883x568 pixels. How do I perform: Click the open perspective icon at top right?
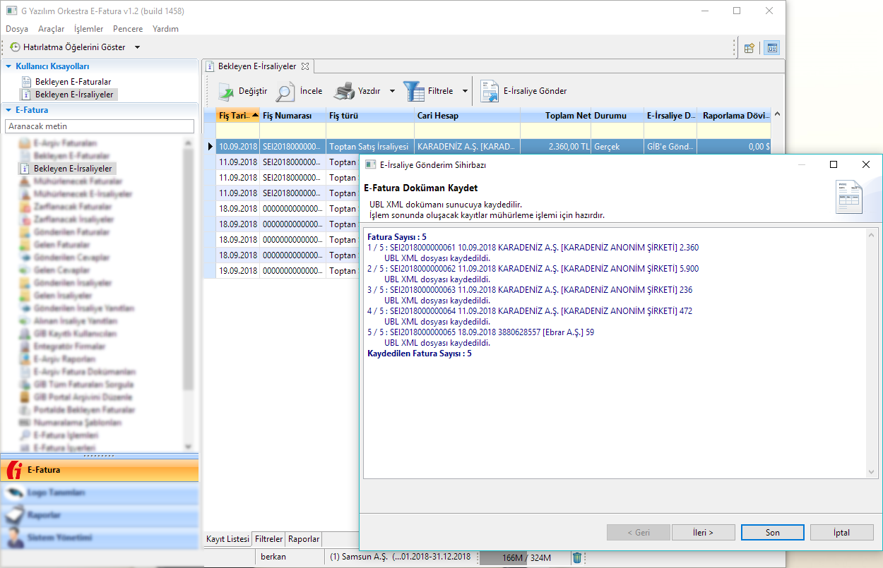pyautogui.click(x=749, y=48)
